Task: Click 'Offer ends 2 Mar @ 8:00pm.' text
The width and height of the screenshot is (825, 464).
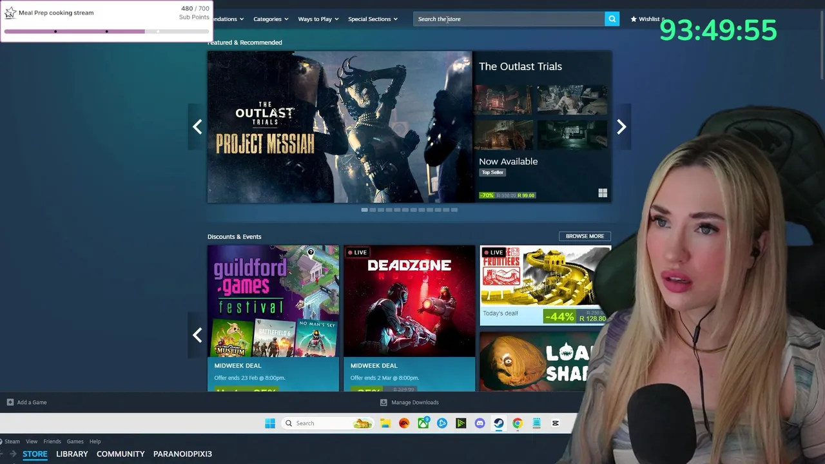Action: (384, 378)
